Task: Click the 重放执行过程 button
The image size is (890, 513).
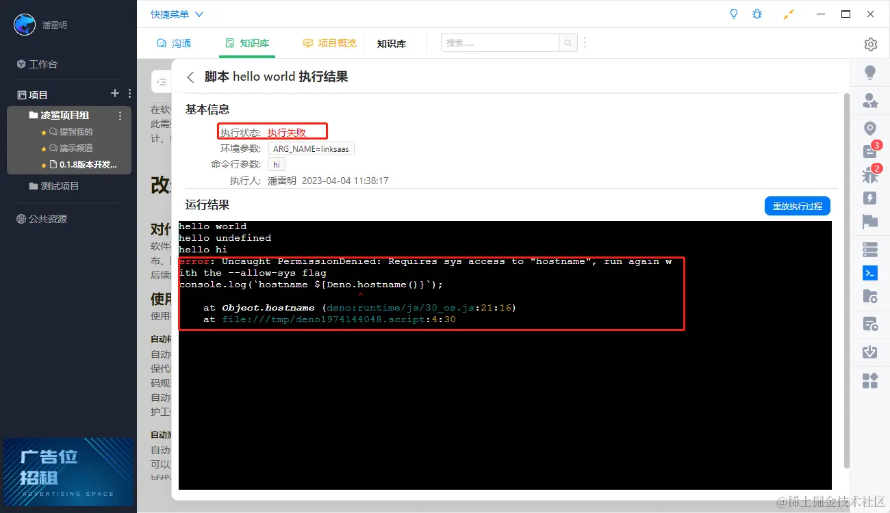Action: pyautogui.click(x=798, y=206)
